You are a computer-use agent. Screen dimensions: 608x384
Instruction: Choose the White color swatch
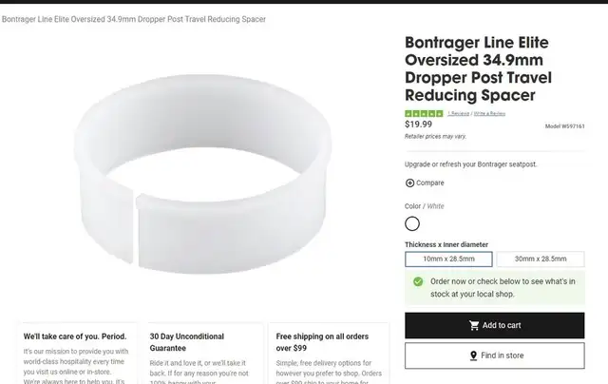tap(412, 223)
